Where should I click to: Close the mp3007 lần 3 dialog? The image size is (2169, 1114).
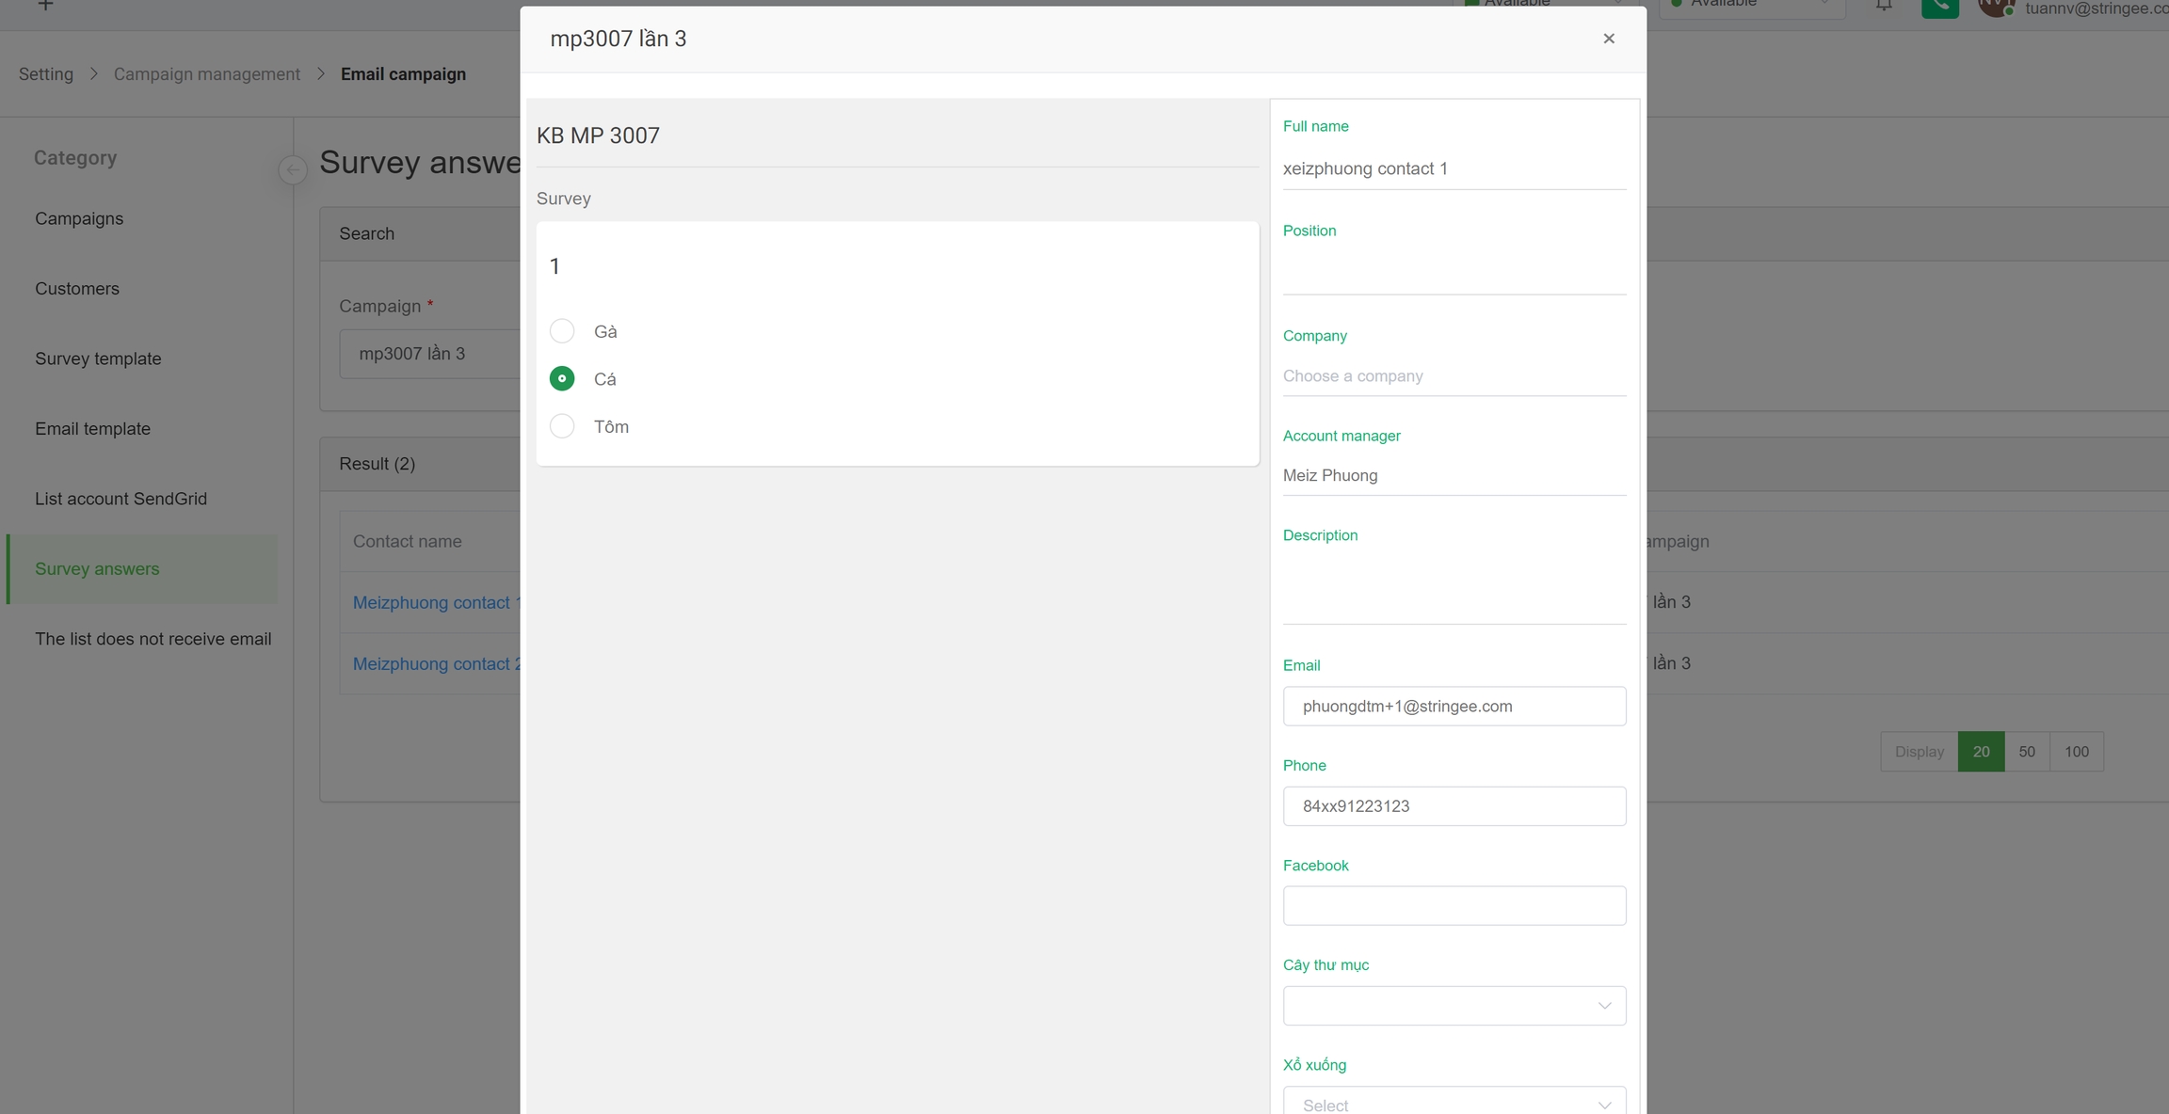pos(1608,39)
